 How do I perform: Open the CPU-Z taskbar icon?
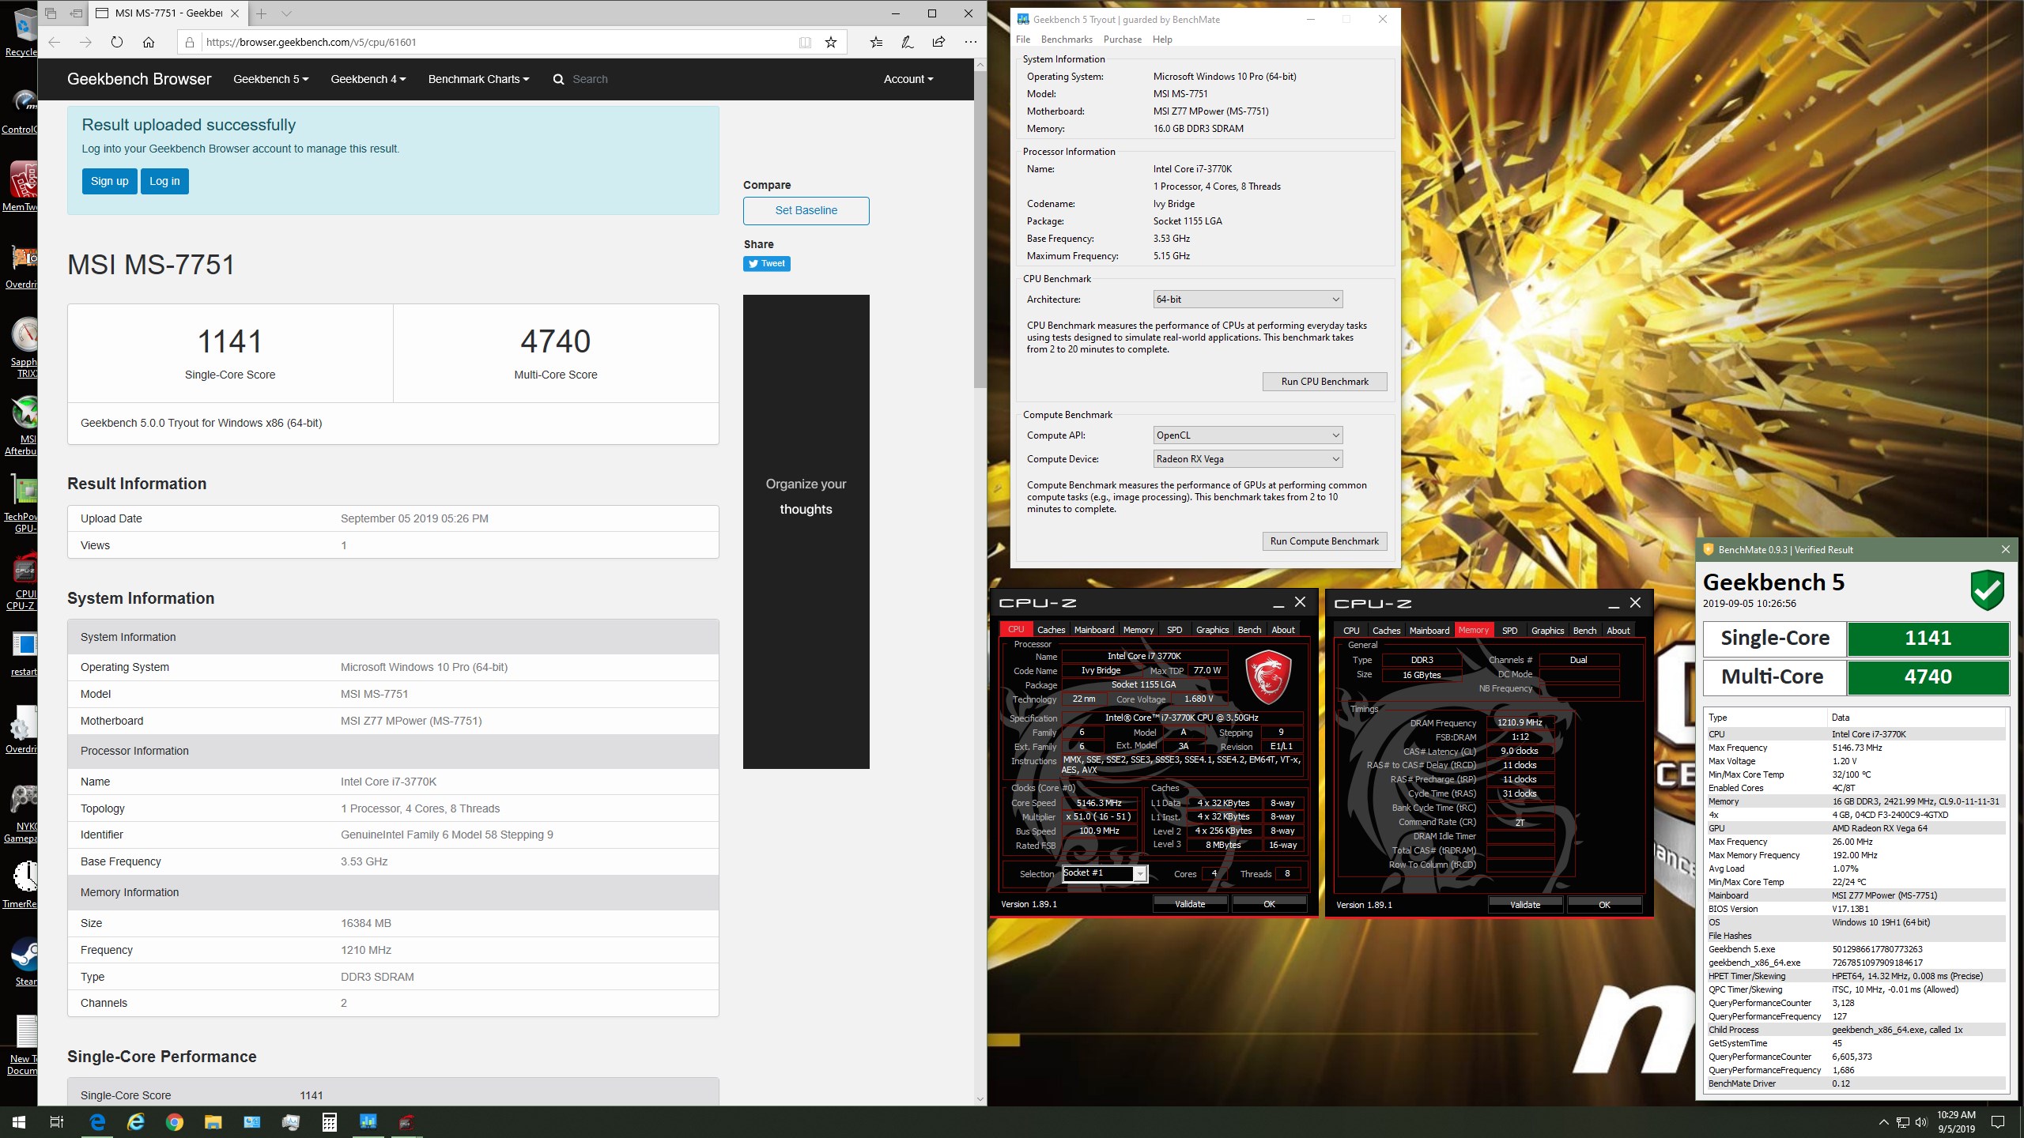coord(406,1122)
